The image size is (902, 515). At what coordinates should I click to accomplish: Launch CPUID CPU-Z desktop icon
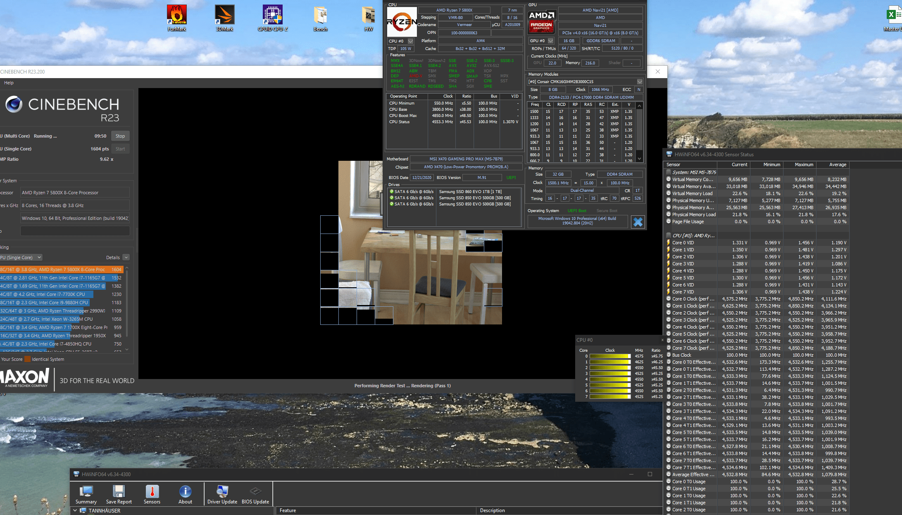(x=272, y=18)
